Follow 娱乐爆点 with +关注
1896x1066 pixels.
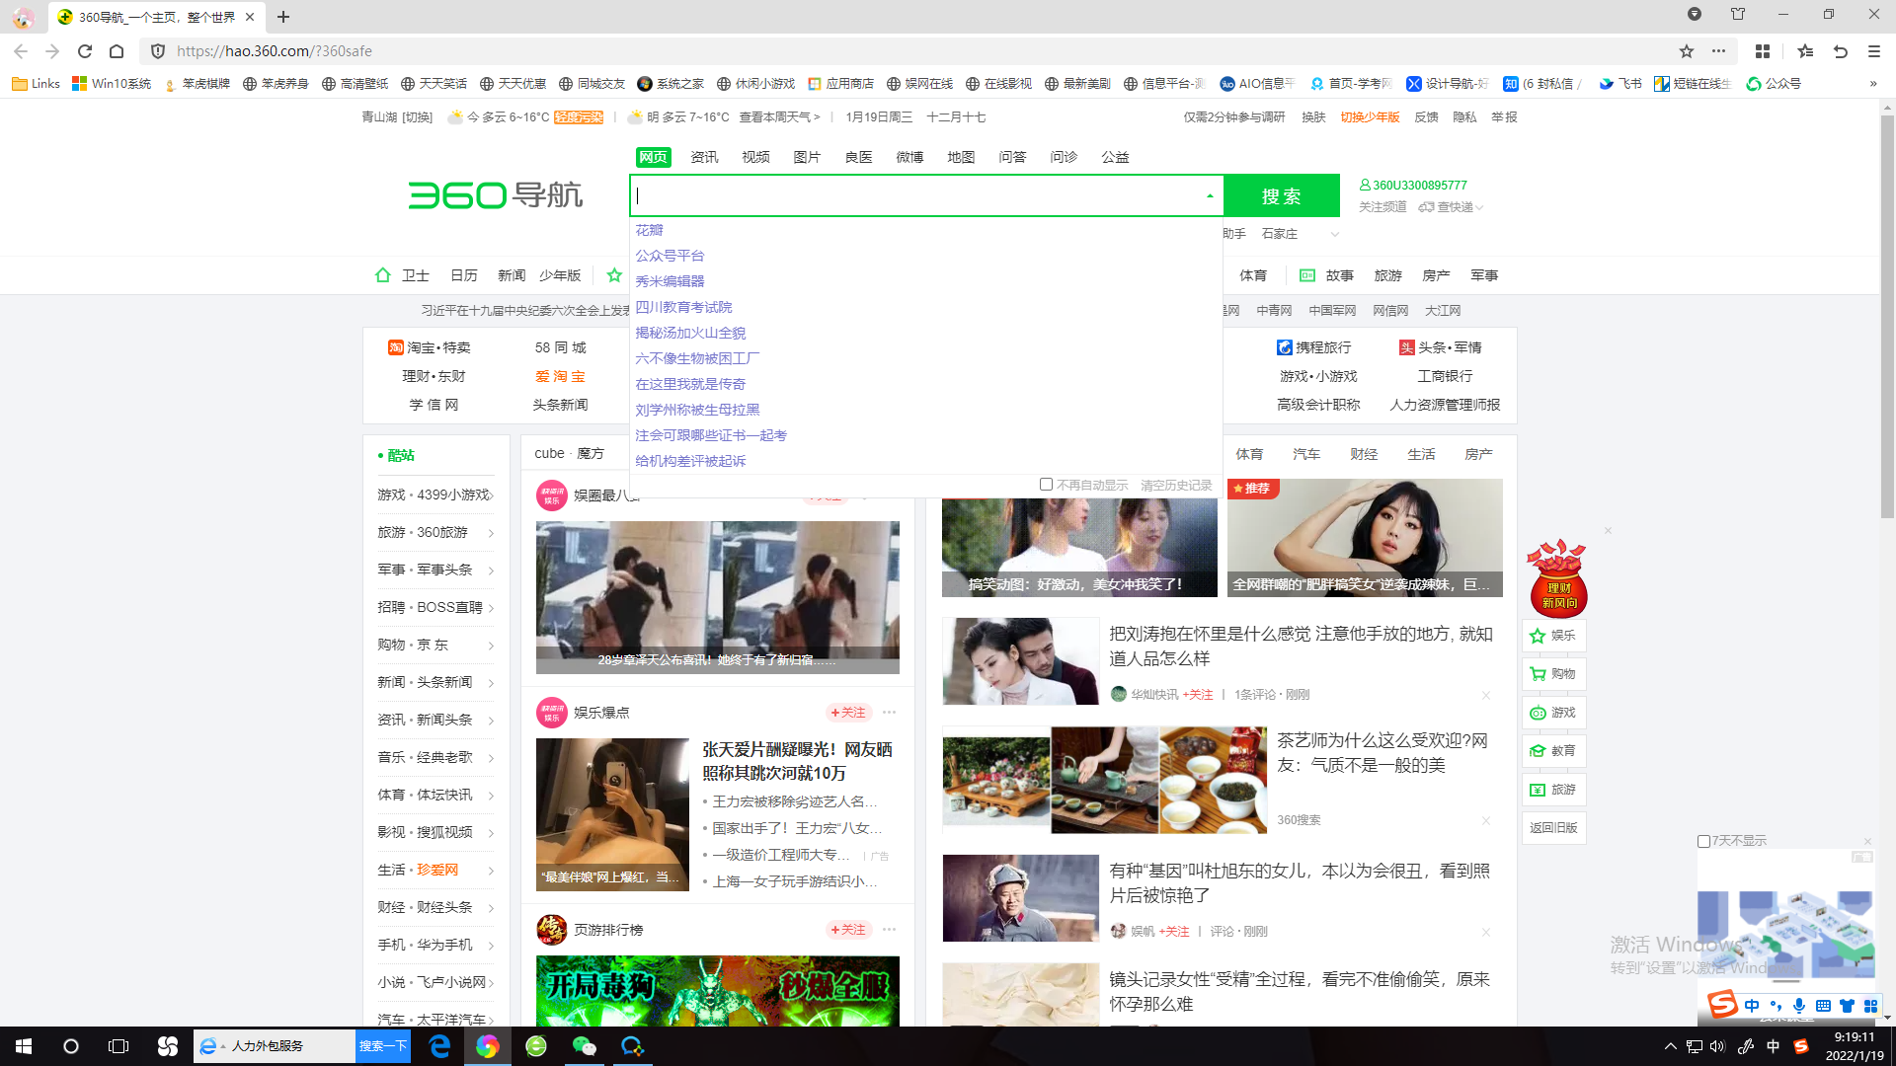(848, 713)
